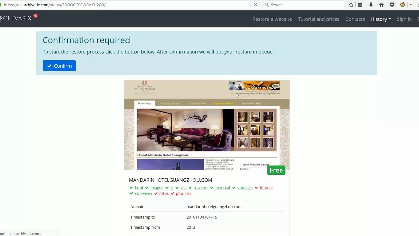This screenshot has height=236, width=419.
Task: Select timestamp value 20161104164715
Action: (202, 217)
